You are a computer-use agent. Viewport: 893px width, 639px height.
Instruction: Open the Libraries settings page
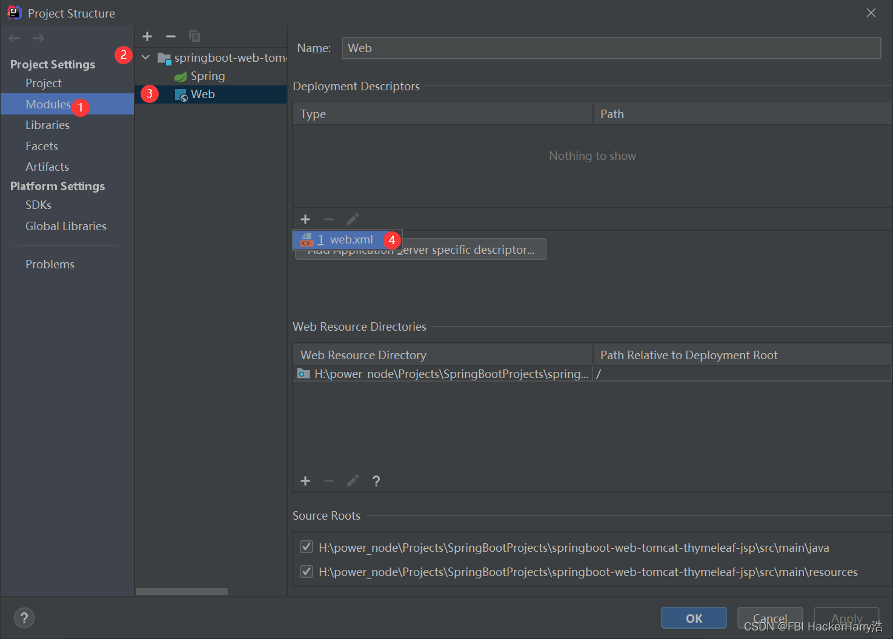pos(47,125)
